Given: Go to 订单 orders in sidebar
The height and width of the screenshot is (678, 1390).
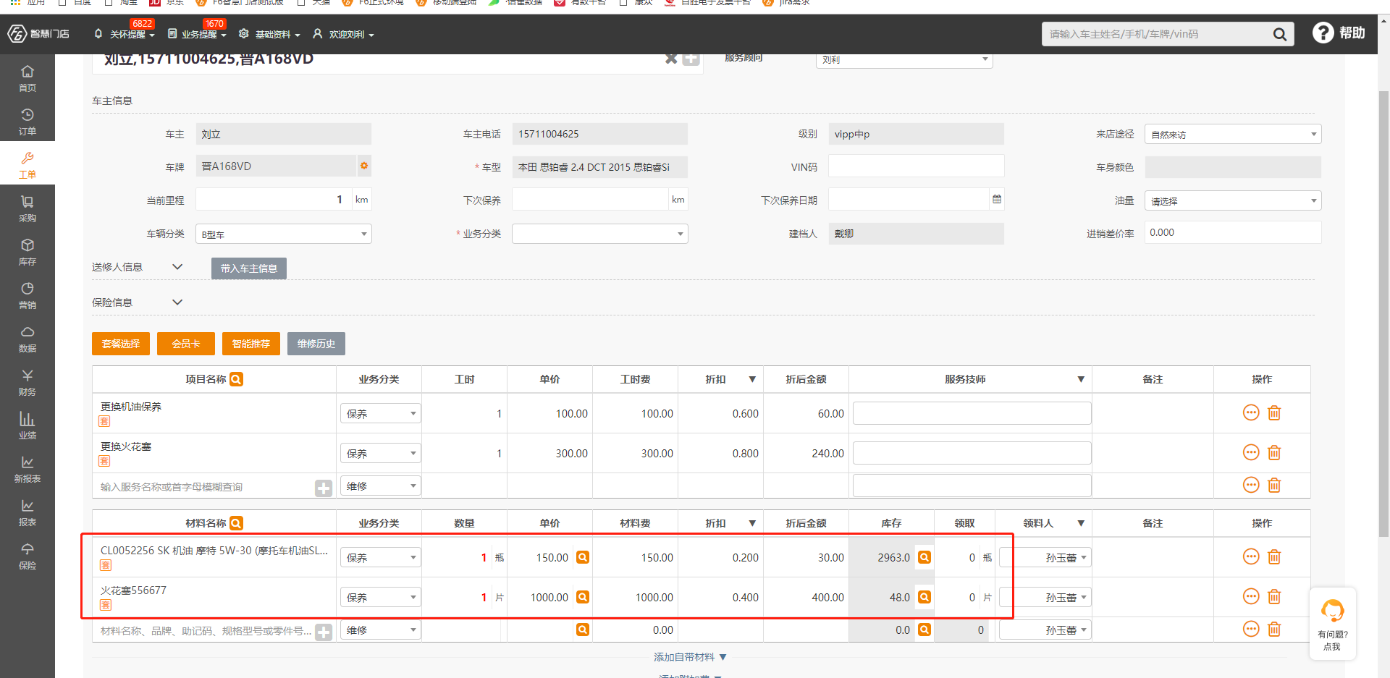Looking at the screenshot, I should tap(28, 122).
